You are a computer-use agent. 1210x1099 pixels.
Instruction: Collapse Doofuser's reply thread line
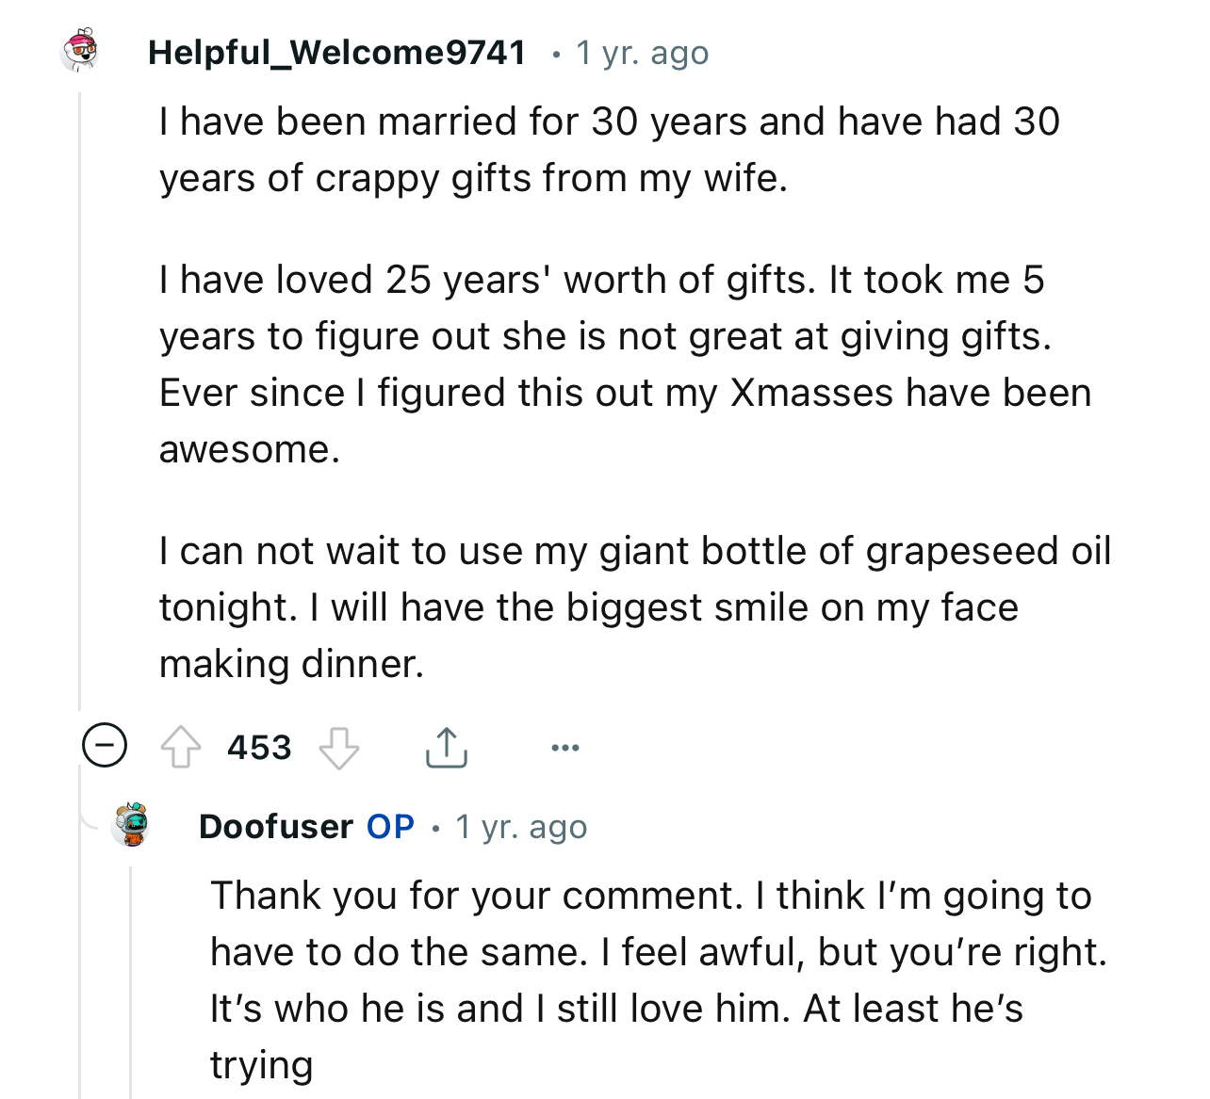pyautogui.click(x=132, y=979)
